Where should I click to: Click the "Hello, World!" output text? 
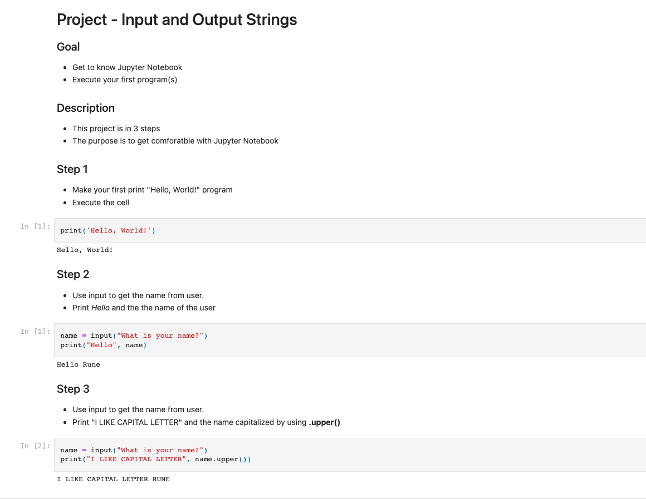(x=85, y=250)
